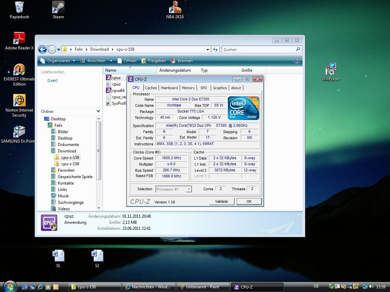Click the Intel Core 2 Duo logo
390x292 pixels.
243,108
